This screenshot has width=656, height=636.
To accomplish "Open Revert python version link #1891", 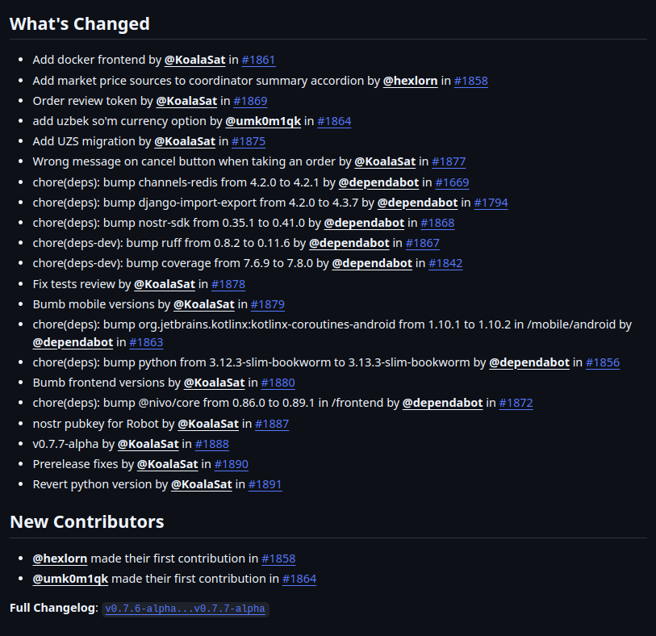I will click(265, 484).
